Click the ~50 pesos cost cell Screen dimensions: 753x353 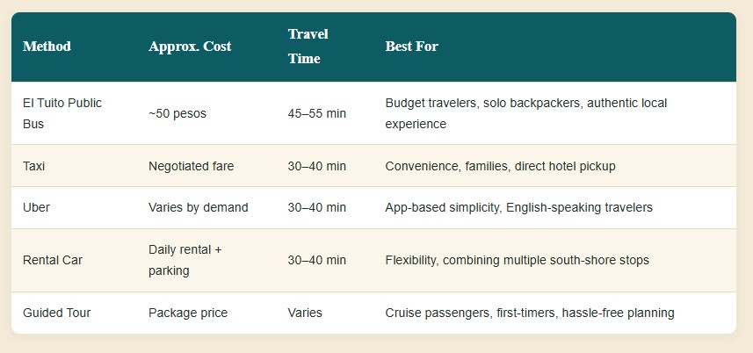pos(177,113)
